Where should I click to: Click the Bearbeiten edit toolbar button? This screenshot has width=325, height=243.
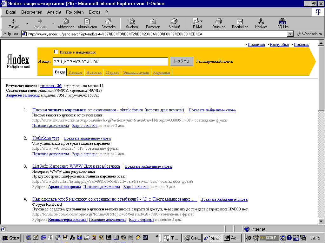click(x=240, y=23)
